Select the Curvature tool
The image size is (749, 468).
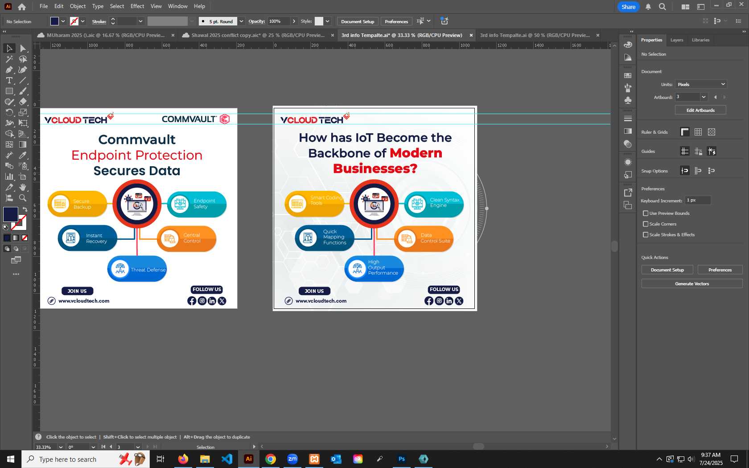pos(23,70)
